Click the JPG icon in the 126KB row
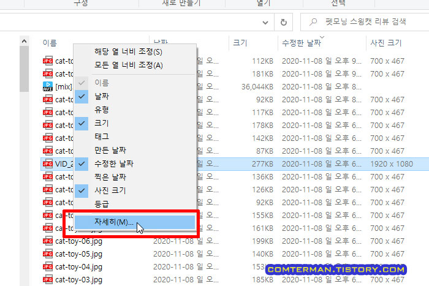429x286 pixels. coord(48,190)
